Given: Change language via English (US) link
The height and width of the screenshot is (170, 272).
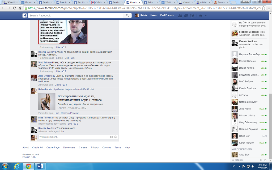Looking at the screenshot, I should [x=29, y=157].
